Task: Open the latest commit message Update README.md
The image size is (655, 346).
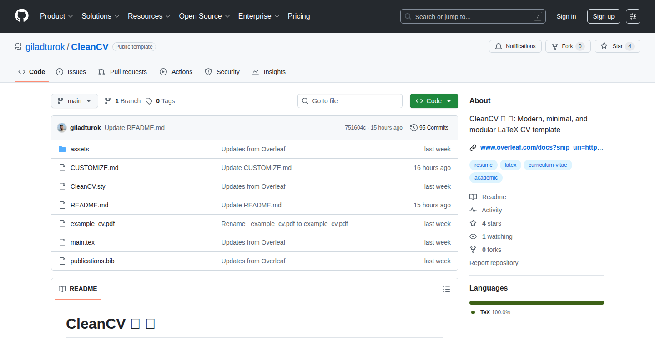Action: pos(135,128)
